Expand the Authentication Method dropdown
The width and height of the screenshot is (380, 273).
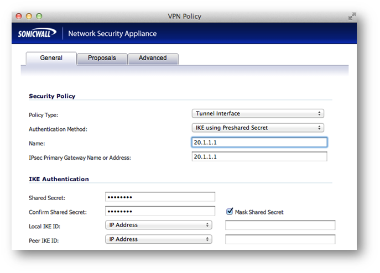[x=257, y=128]
